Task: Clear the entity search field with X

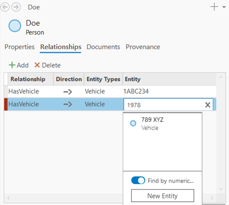Action: click(208, 105)
